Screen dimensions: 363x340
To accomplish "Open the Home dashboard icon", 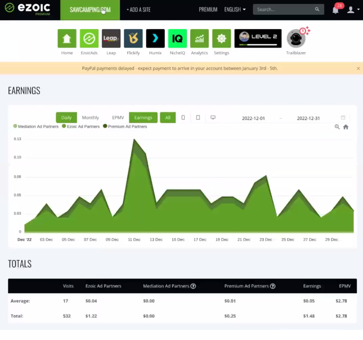I will pyautogui.click(x=67, y=38).
